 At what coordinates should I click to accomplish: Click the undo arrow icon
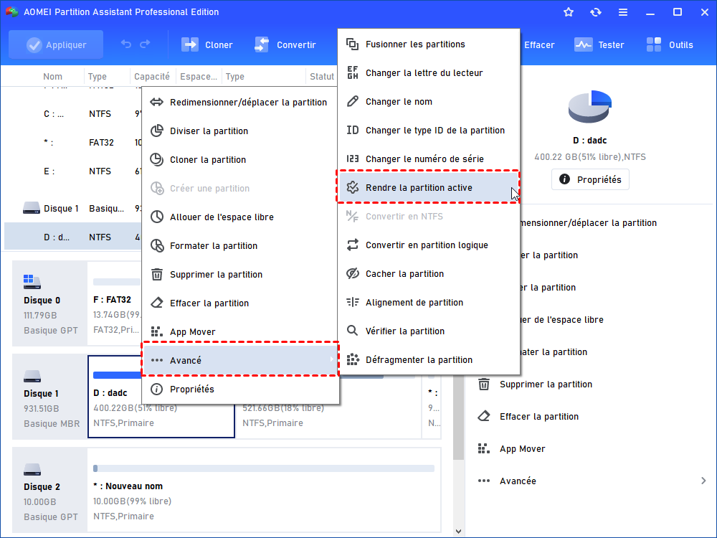tap(125, 44)
